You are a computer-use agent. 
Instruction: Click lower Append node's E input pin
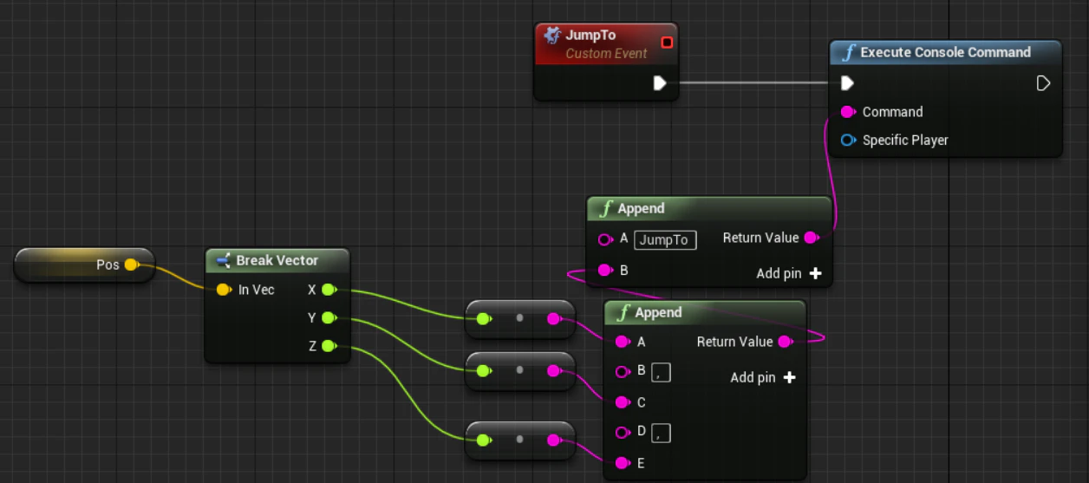tap(623, 463)
